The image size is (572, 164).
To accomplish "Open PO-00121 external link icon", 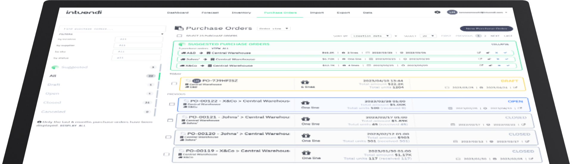I will [x=524, y=125].
